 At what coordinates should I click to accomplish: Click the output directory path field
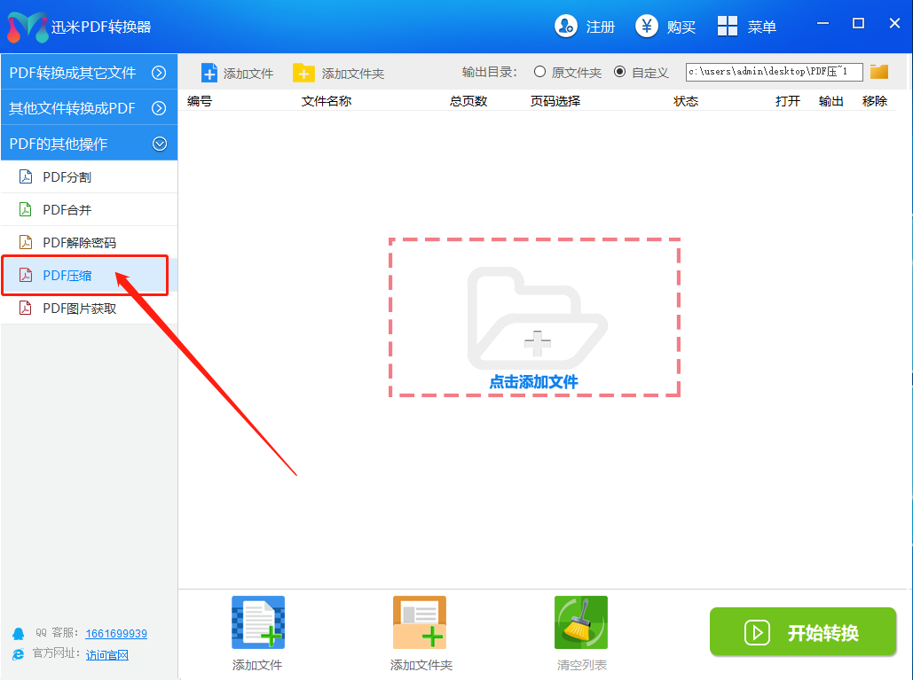pos(774,72)
